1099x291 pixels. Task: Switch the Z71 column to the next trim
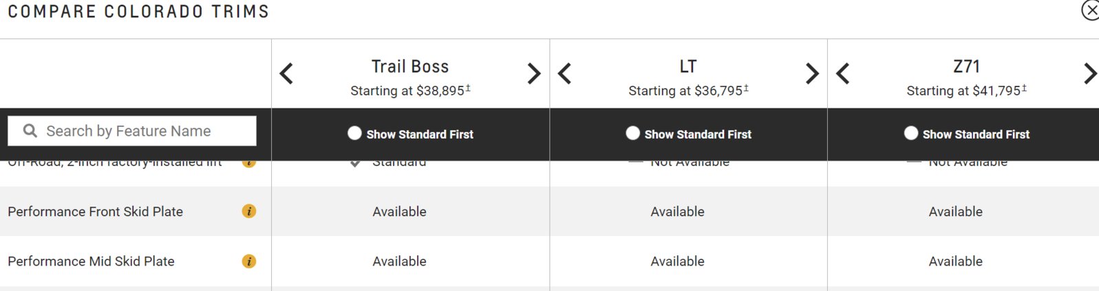coord(1090,73)
